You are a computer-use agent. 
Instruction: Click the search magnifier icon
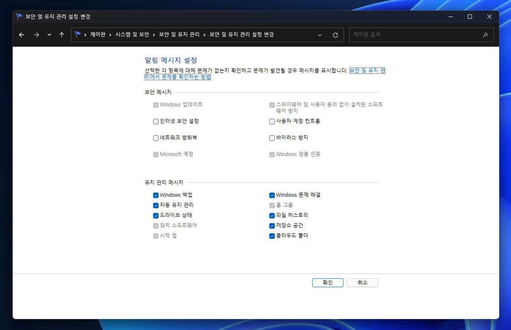pos(485,35)
